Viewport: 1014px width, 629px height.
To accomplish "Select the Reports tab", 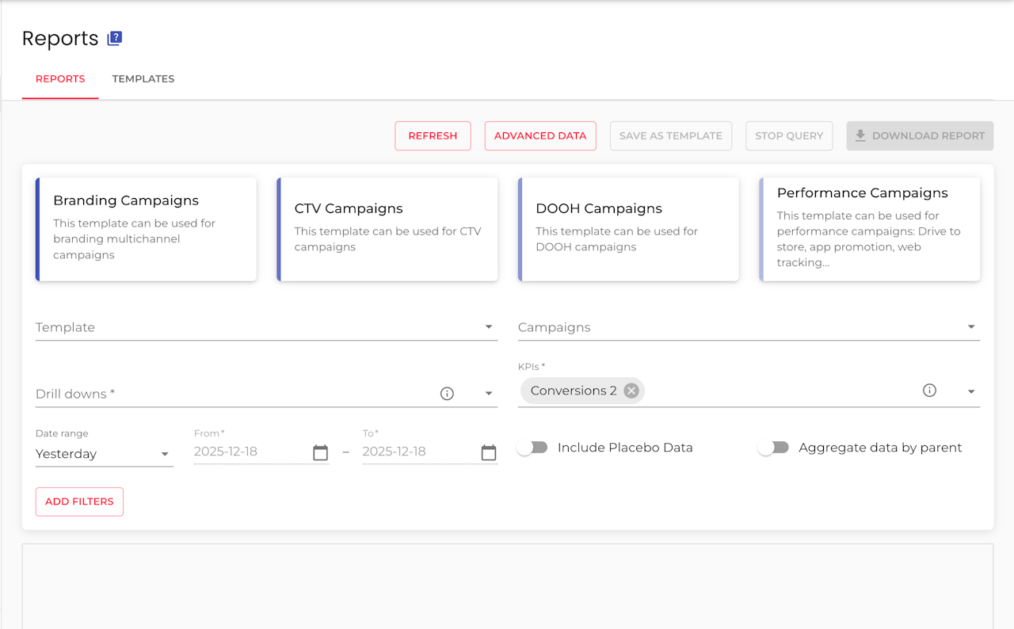I will (x=60, y=79).
